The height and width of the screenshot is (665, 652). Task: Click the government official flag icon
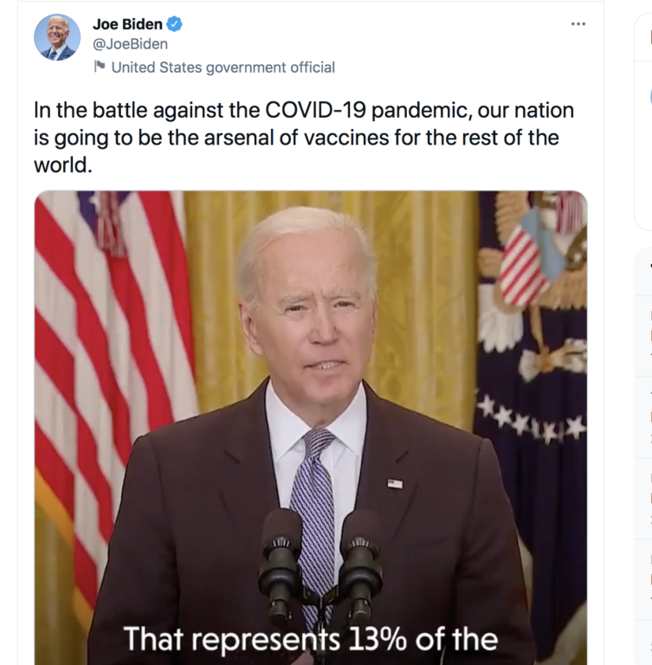click(x=100, y=67)
